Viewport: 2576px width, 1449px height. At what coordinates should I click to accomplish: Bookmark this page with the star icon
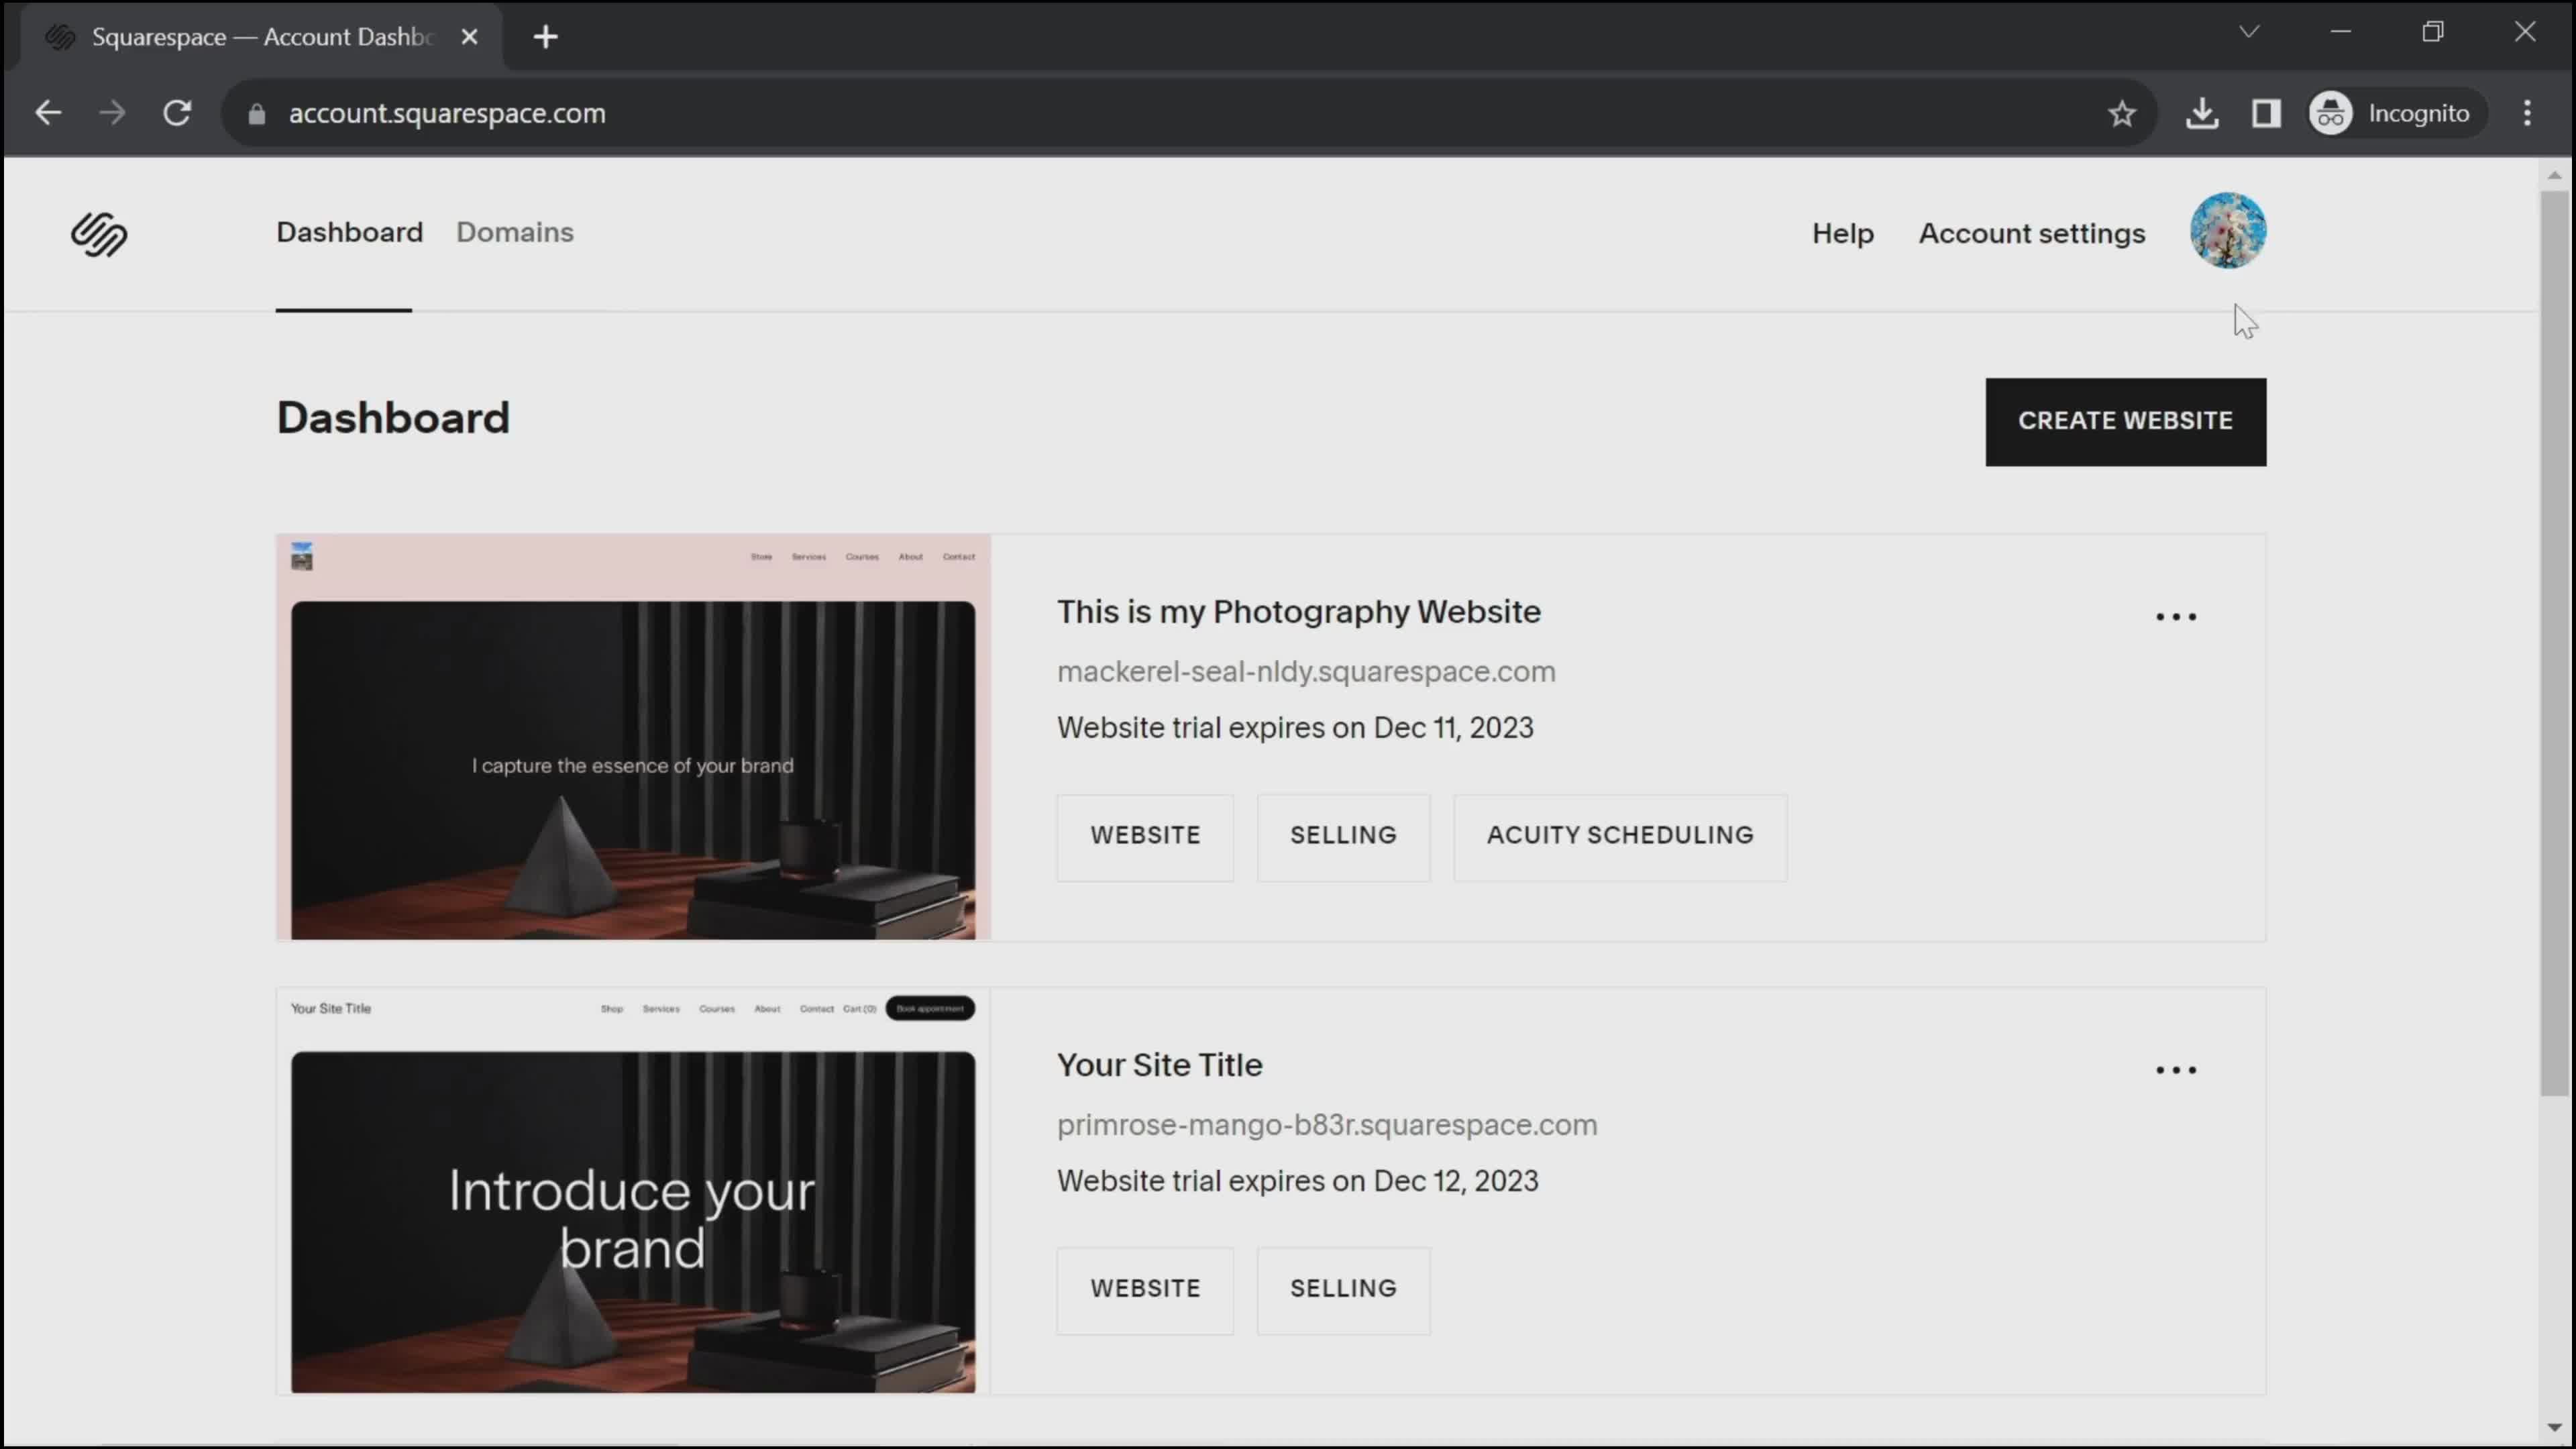tap(2121, 113)
